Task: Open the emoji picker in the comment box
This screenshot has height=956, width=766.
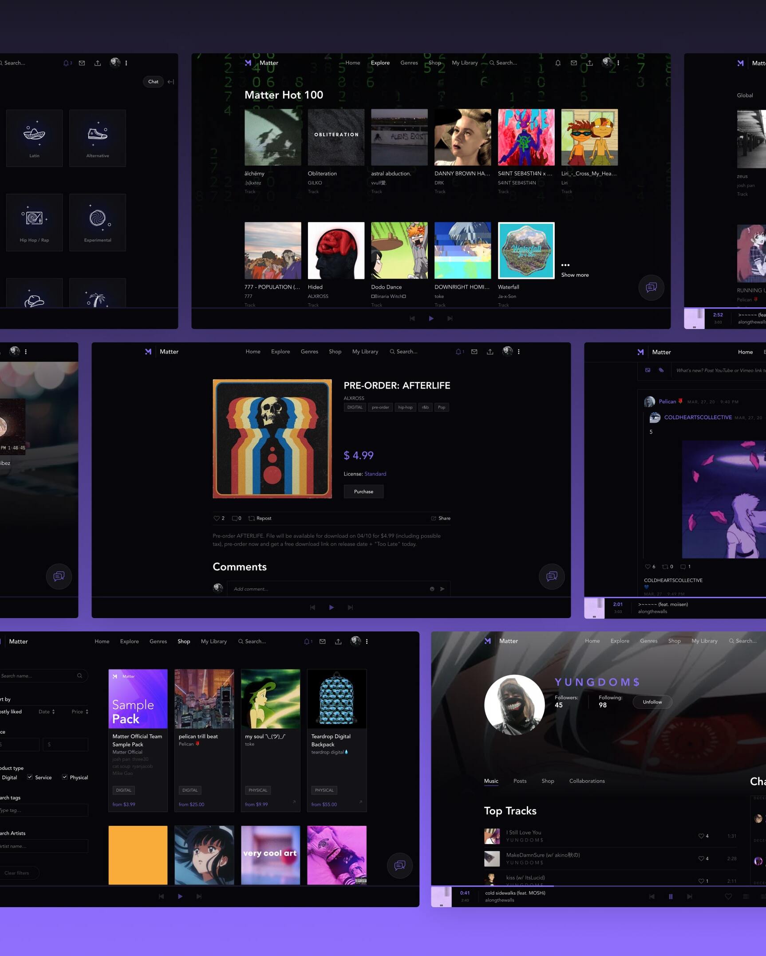Action: pyautogui.click(x=432, y=589)
